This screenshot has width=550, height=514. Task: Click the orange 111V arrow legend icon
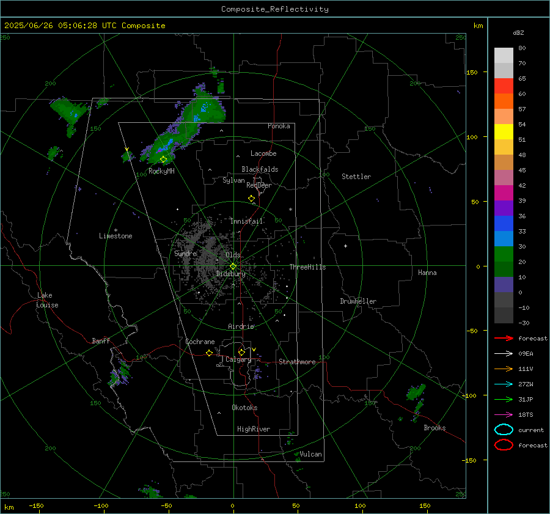(504, 369)
